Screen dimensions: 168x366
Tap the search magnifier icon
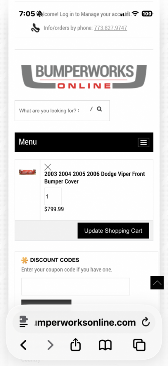(100, 109)
